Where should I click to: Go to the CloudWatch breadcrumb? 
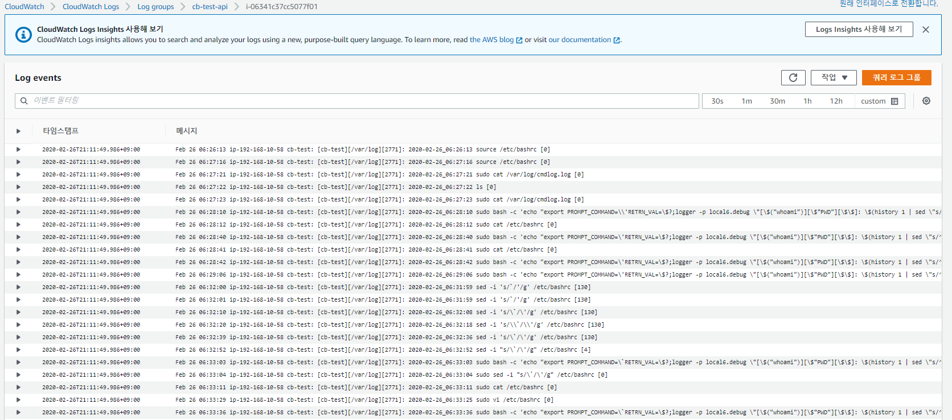click(x=24, y=7)
